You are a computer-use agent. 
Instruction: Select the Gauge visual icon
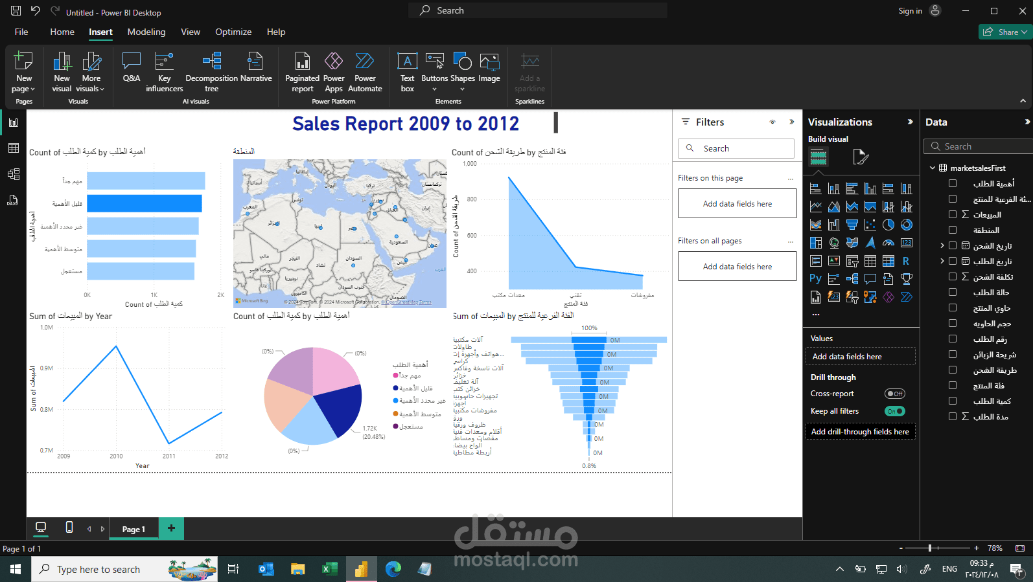click(x=888, y=243)
